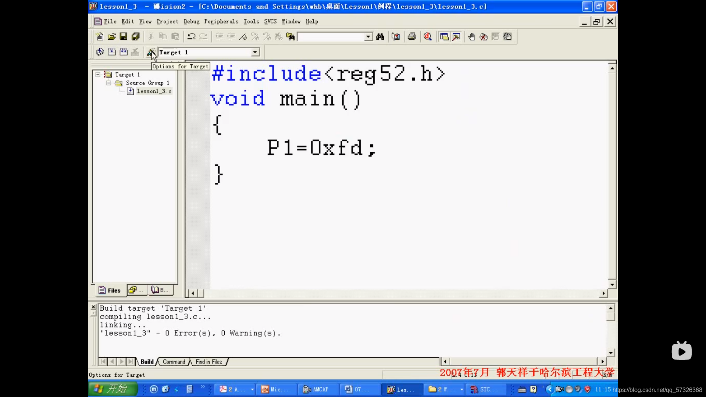Save the current file
This screenshot has height=397, width=706.
(124, 36)
